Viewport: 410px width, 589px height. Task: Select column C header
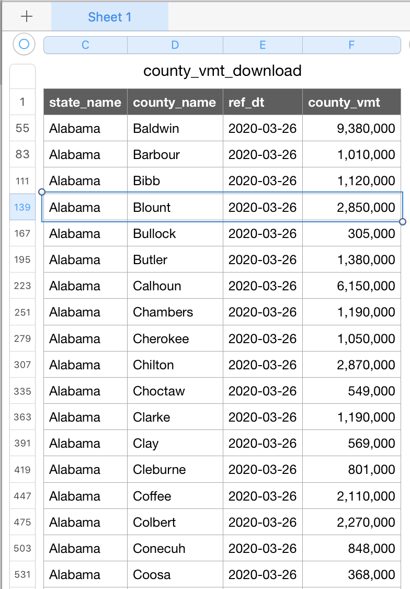click(86, 45)
